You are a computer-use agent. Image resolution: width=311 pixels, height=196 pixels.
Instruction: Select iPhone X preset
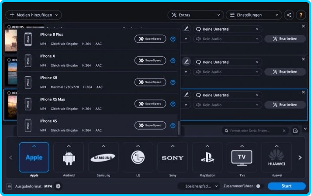point(97,61)
